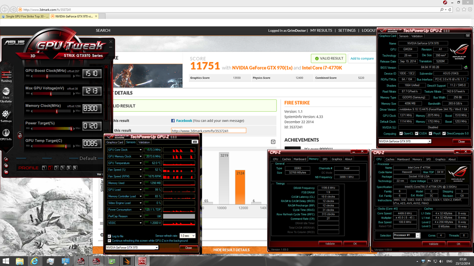
Task: Open the GPU Temperature sensor dropdown
Action: click(x=140, y=163)
